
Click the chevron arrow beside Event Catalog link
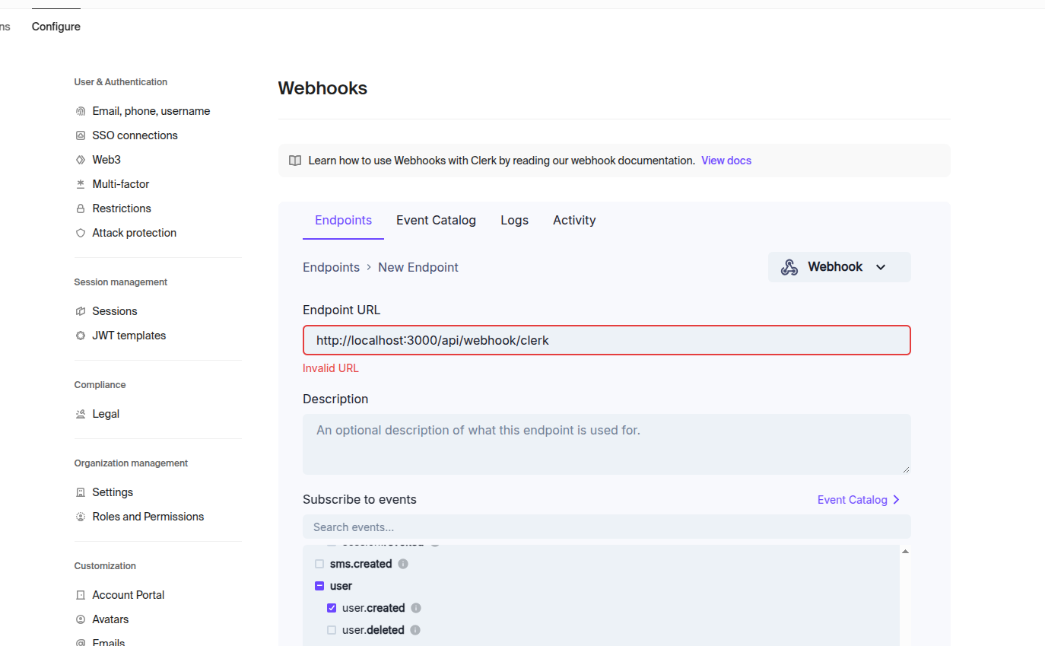(896, 500)
